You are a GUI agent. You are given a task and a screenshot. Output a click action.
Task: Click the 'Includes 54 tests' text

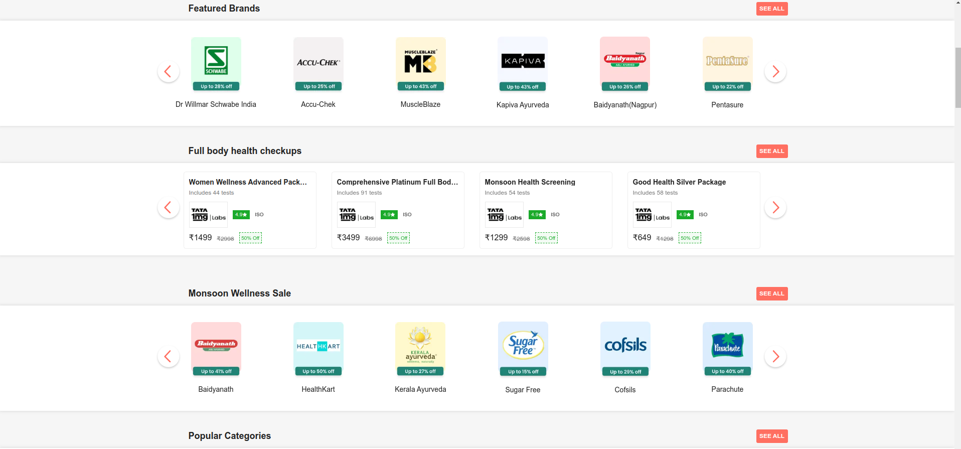click(x=507, y=193)
